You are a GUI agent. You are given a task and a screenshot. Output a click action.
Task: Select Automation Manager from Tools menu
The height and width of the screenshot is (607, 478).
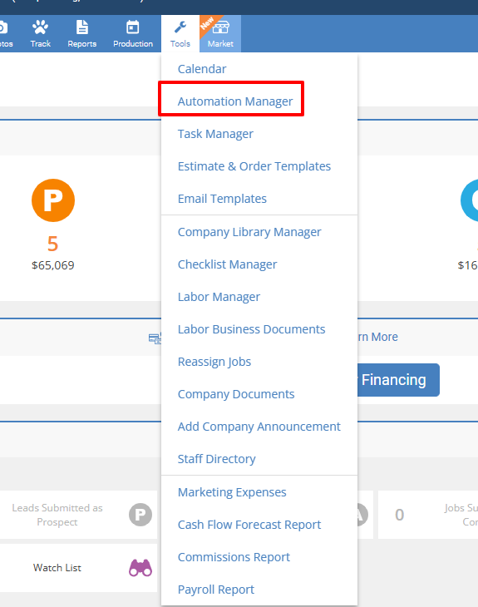point(235,101)
